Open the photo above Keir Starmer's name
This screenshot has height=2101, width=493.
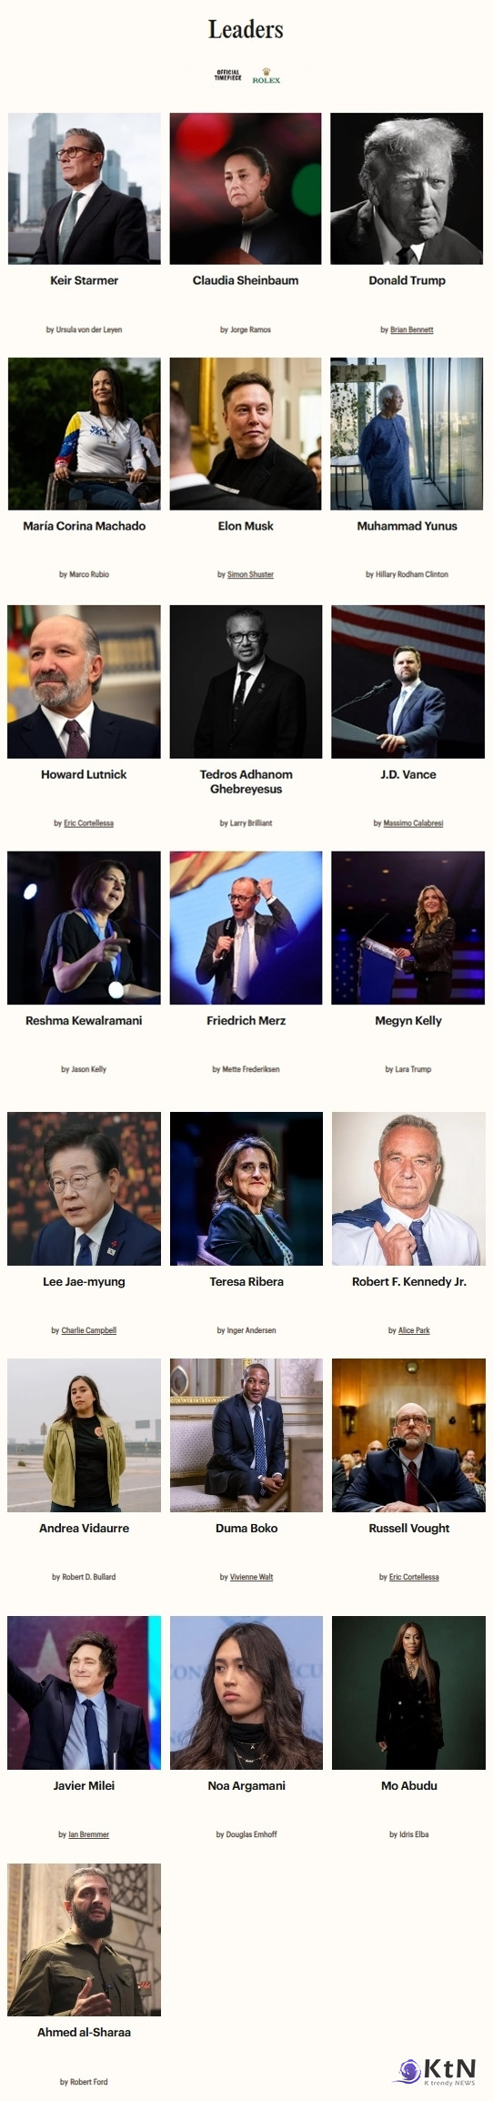(x=84, y=188)
